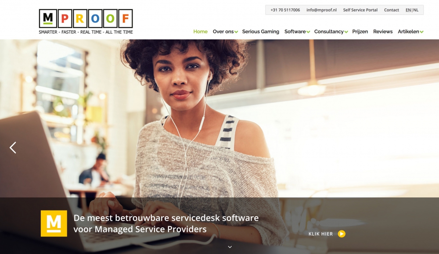
Task: Switch language to NL
Action: point(416,10)
